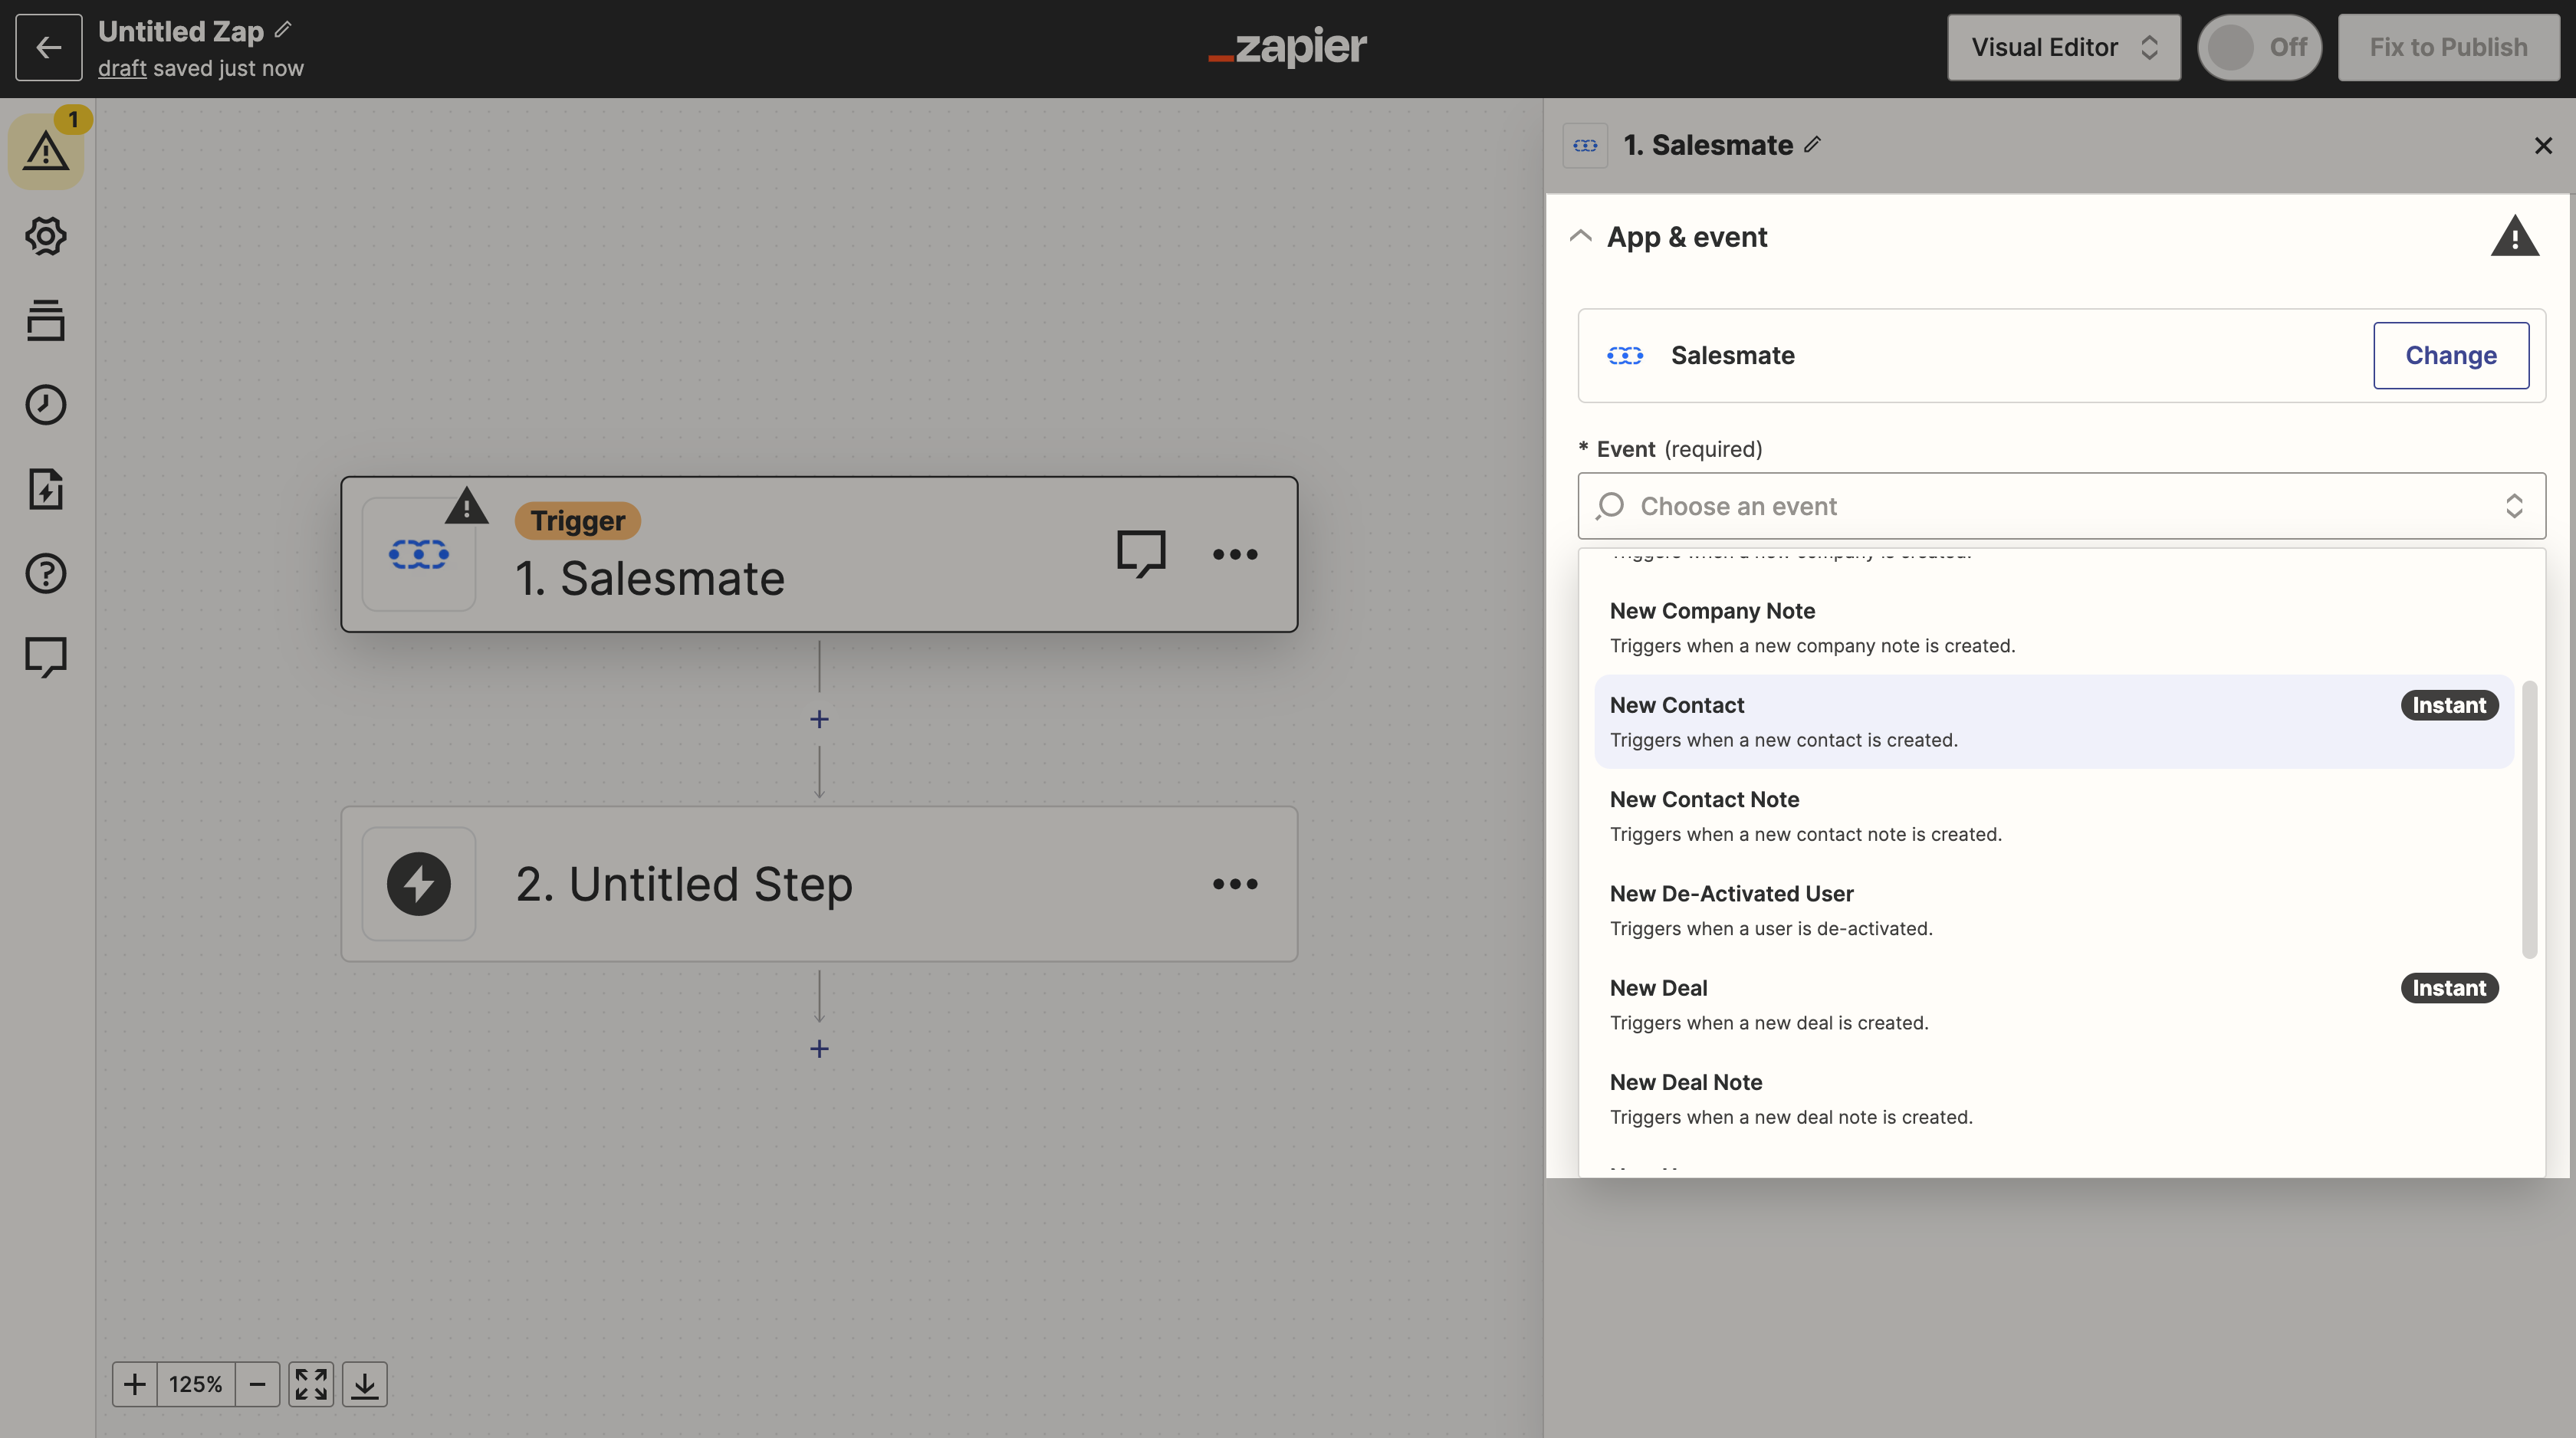The width and height of the screenshot is (2576, 1438).
Task: Click the event list scrollbar
Action: click(2529, 819)
